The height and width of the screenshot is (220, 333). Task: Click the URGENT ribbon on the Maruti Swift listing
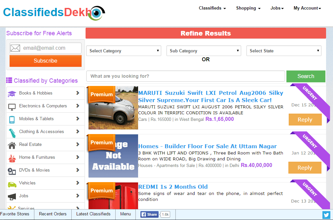click(x=310, y=94)
